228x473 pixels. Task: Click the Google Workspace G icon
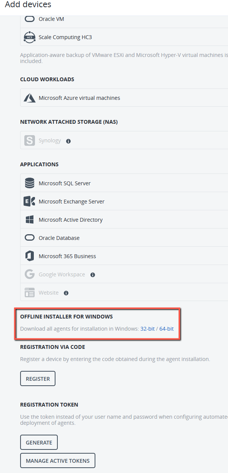pos(30,274)
